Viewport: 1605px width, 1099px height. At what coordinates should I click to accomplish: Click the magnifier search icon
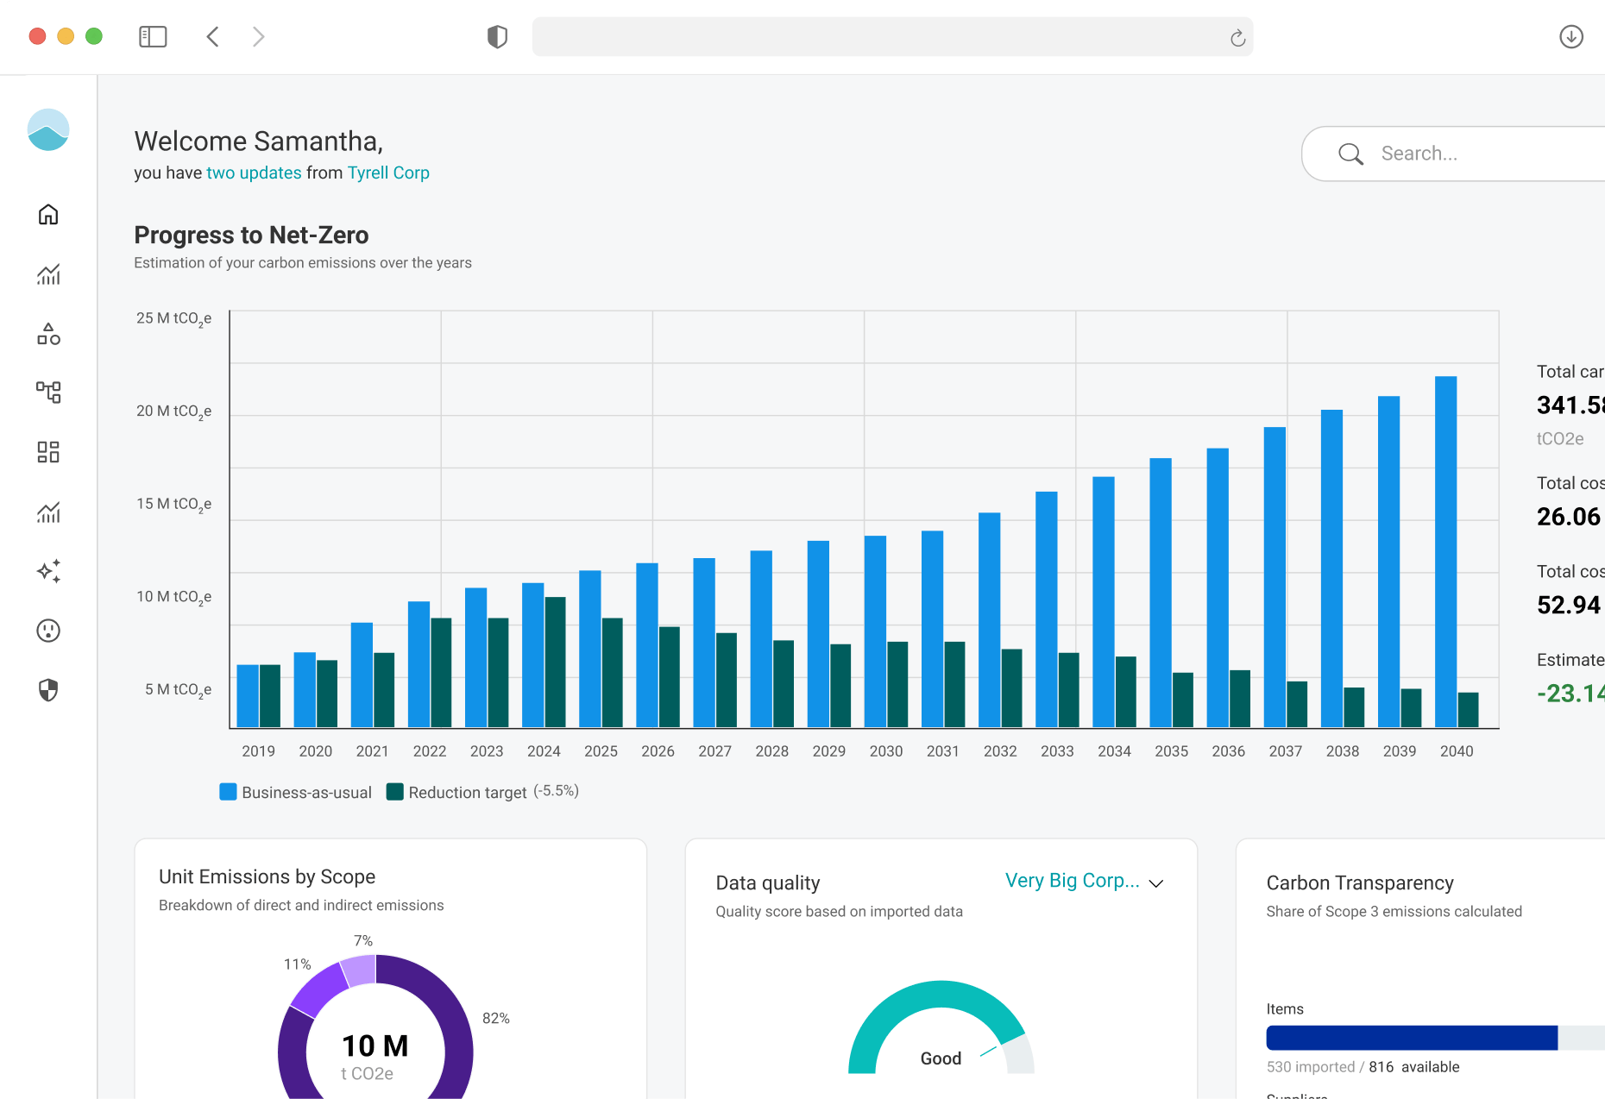point(1350,154)
